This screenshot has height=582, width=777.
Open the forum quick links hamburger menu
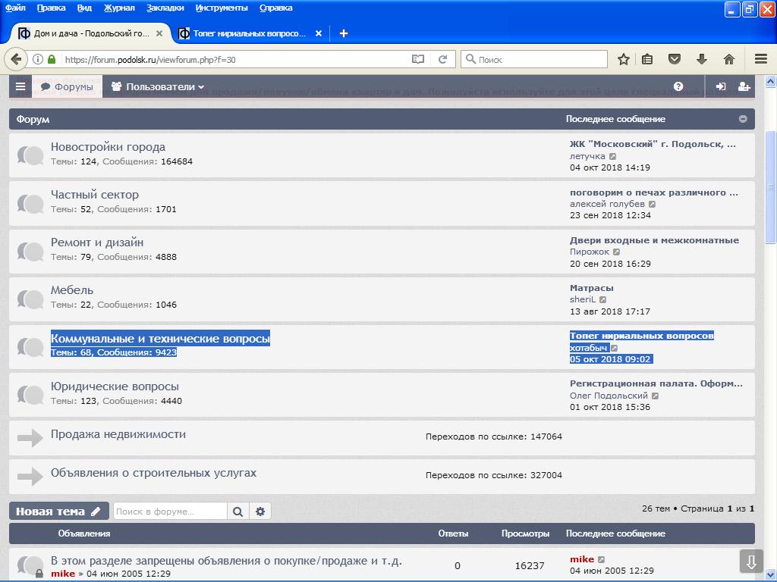pyautogui.click(x=20, y=87)
